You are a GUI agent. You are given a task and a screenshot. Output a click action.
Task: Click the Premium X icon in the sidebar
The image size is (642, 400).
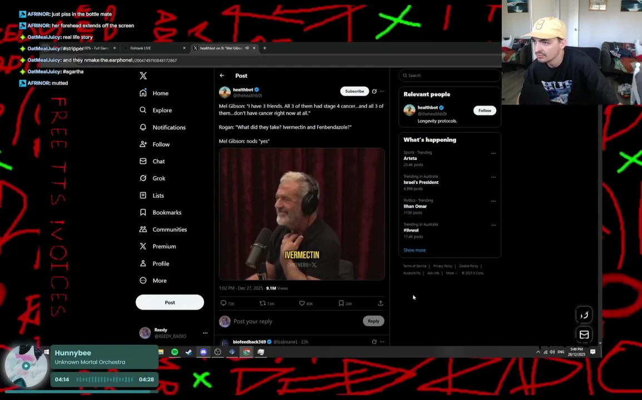(143, 246)
